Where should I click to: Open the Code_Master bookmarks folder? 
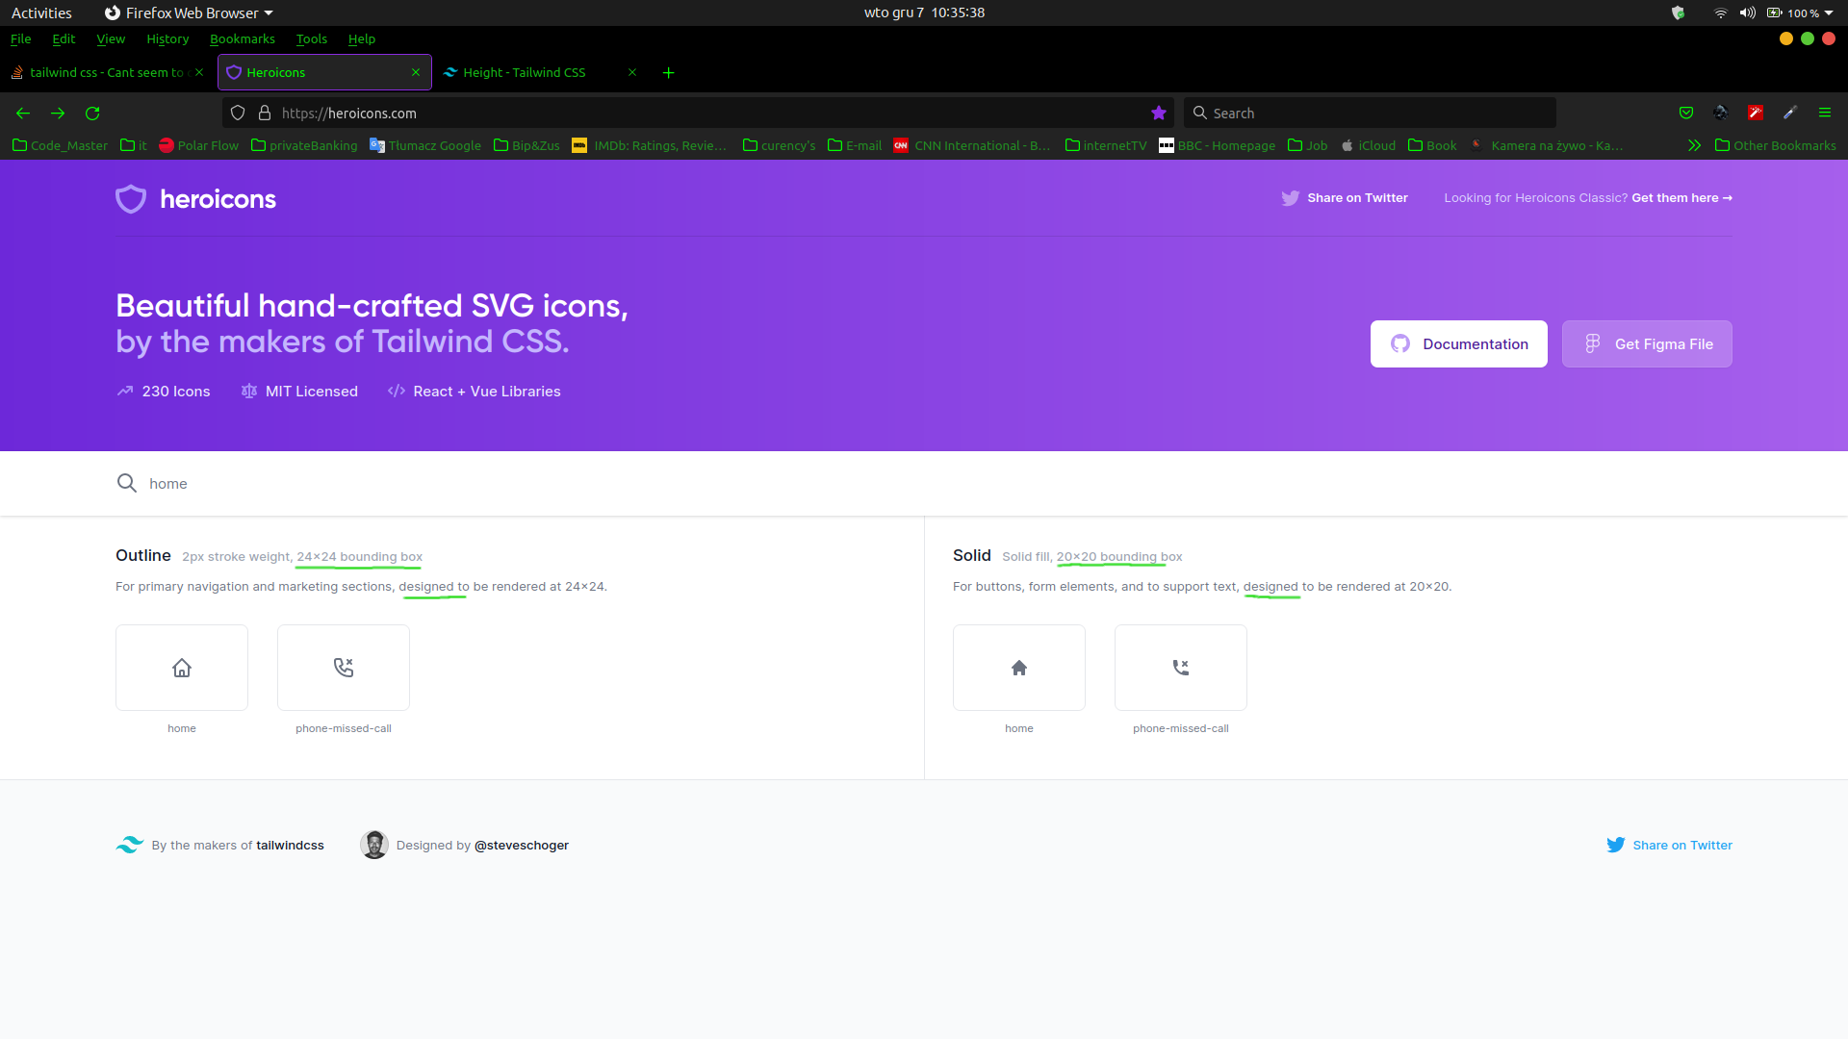[60, 146]
